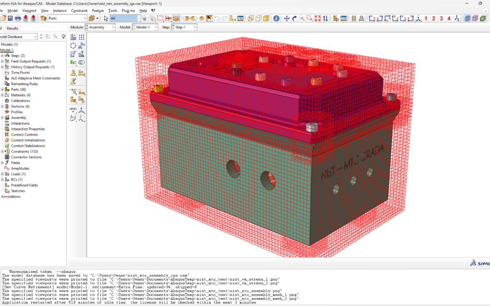Open the Constraint menu

79,10
